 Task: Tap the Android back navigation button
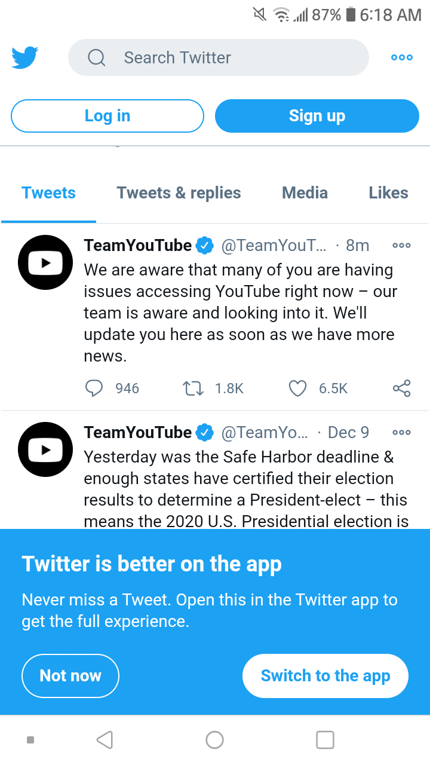[x=105, y=740]
